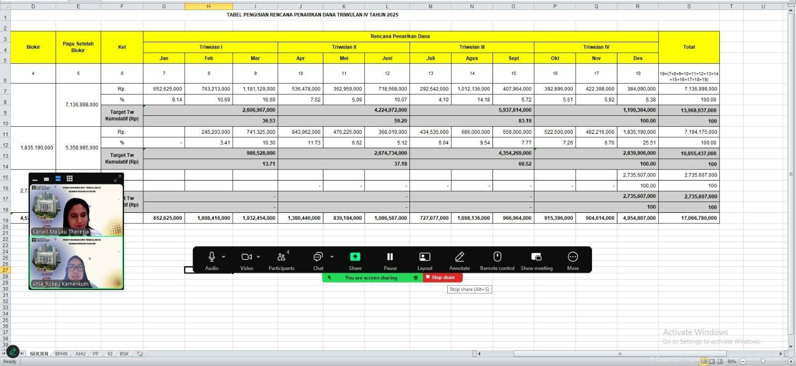Pause the screen share
Screen dimensions: 796x366
point(390,257)
